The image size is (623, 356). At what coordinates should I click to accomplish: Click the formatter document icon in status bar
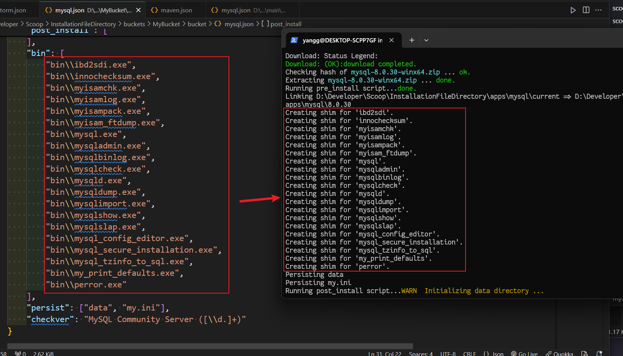[584, 354]
